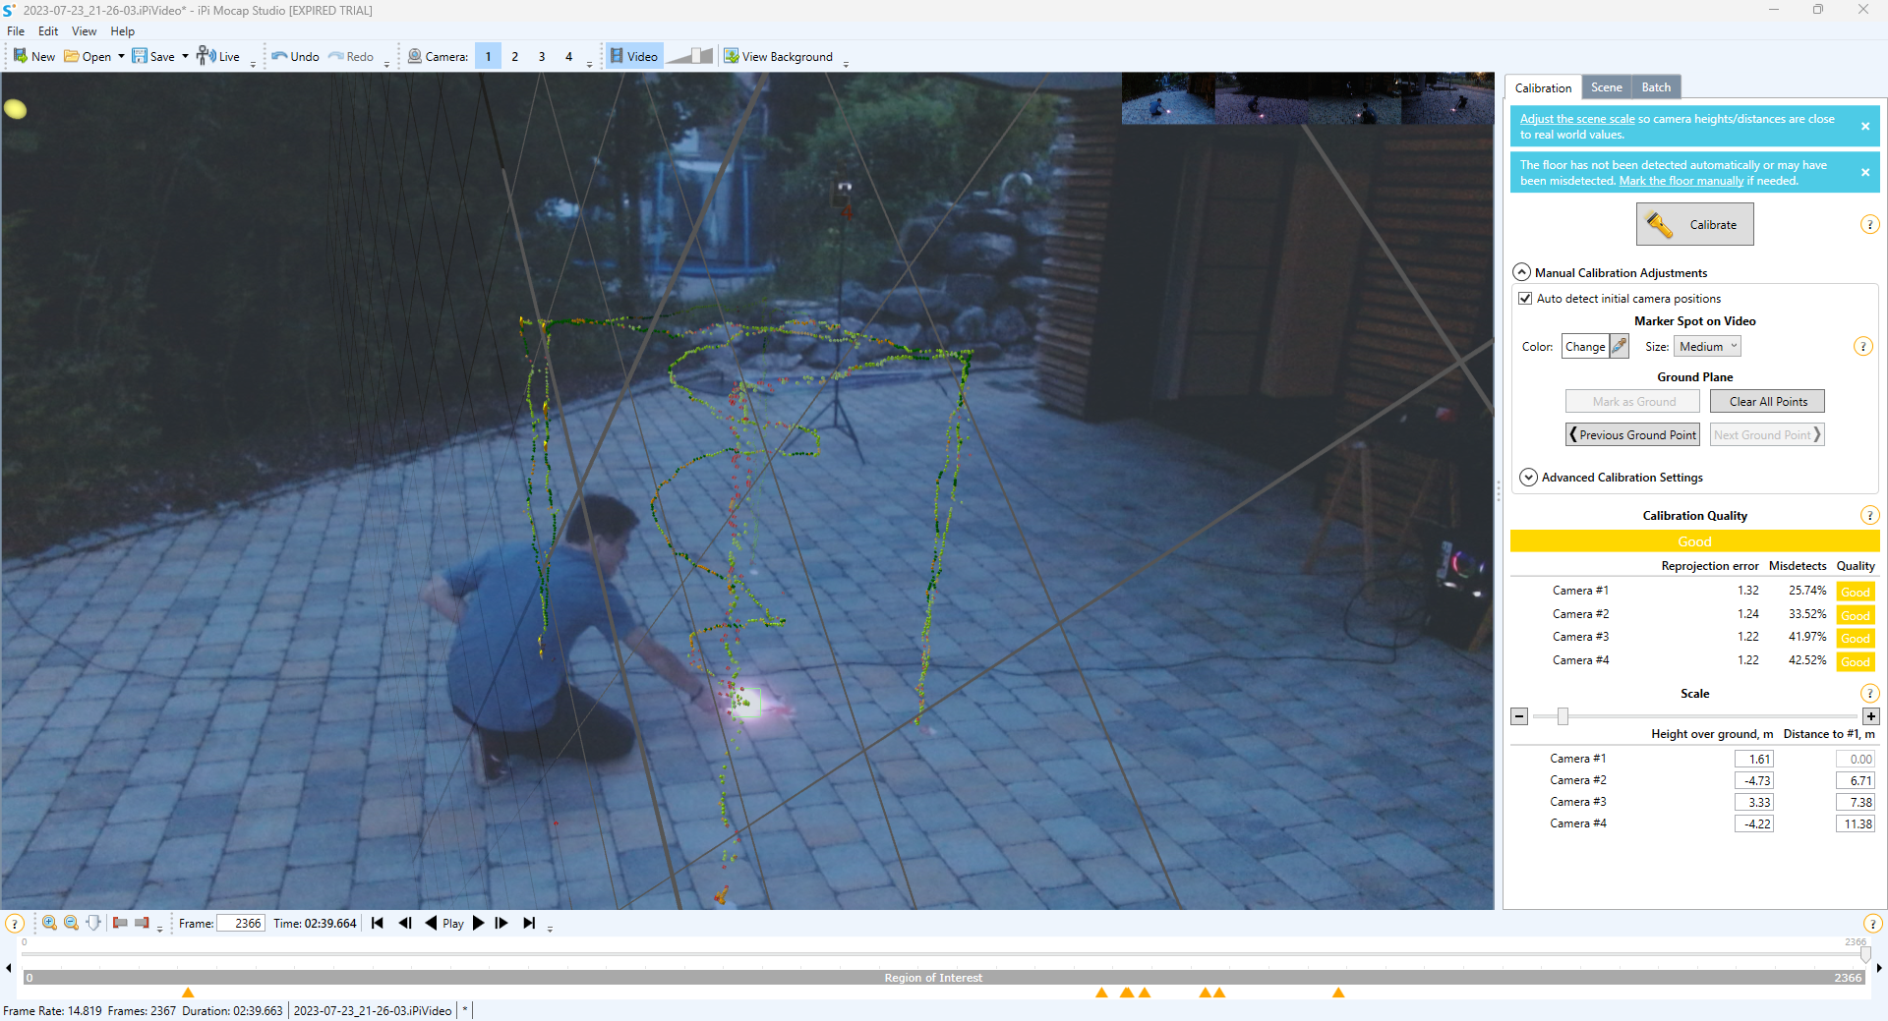
Task: Go to Previous Ground Point
Action: click(1632, 434)
